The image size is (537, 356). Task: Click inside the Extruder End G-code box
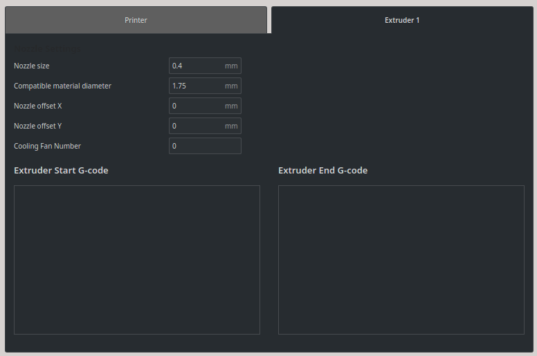click(401, 260)
